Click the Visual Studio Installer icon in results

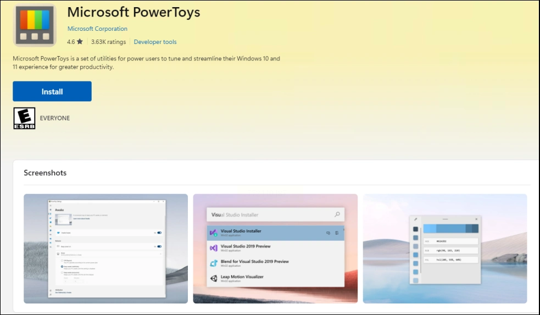point(214,233)
